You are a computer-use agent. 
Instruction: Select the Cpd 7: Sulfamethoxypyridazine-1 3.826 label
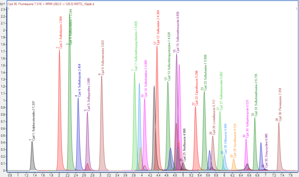(x=136, y=46)
